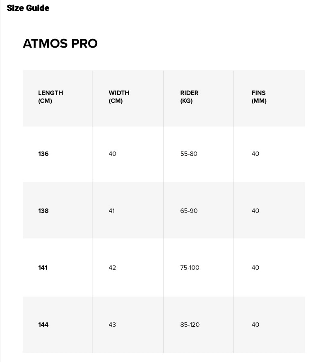Screen dimensions: 313x362
Task: Select the RIDER (KG) column header
Action: (189, 97)
